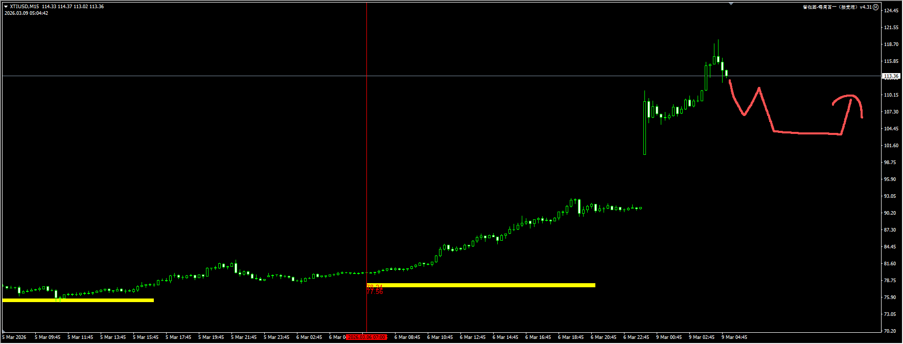Click the 124.45 label on price scale

891,11
